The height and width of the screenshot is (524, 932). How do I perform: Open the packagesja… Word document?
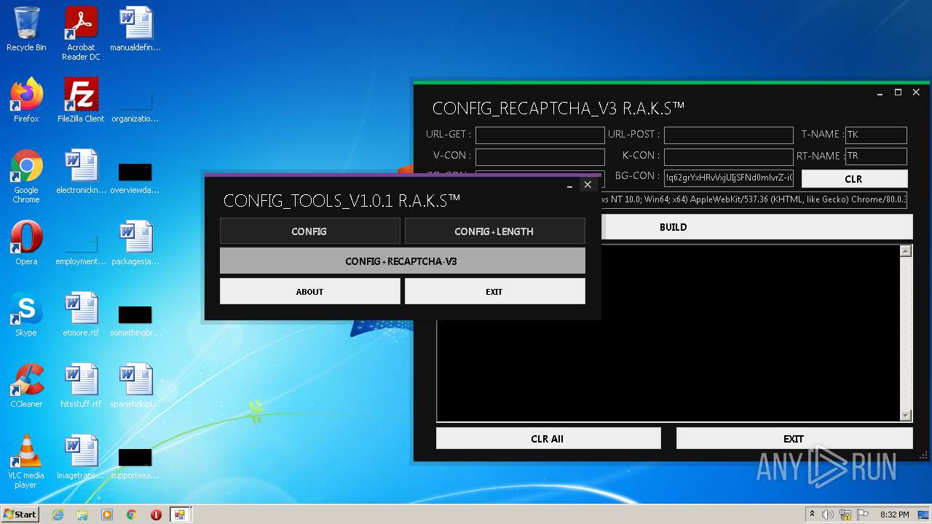[135, 243]
